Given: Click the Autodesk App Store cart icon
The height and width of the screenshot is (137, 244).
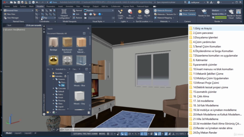Looking at the screenshot, I should tap(207, 2).
